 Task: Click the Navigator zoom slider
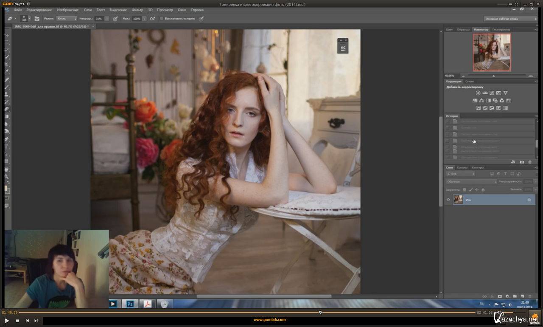(x=493, y=76)
